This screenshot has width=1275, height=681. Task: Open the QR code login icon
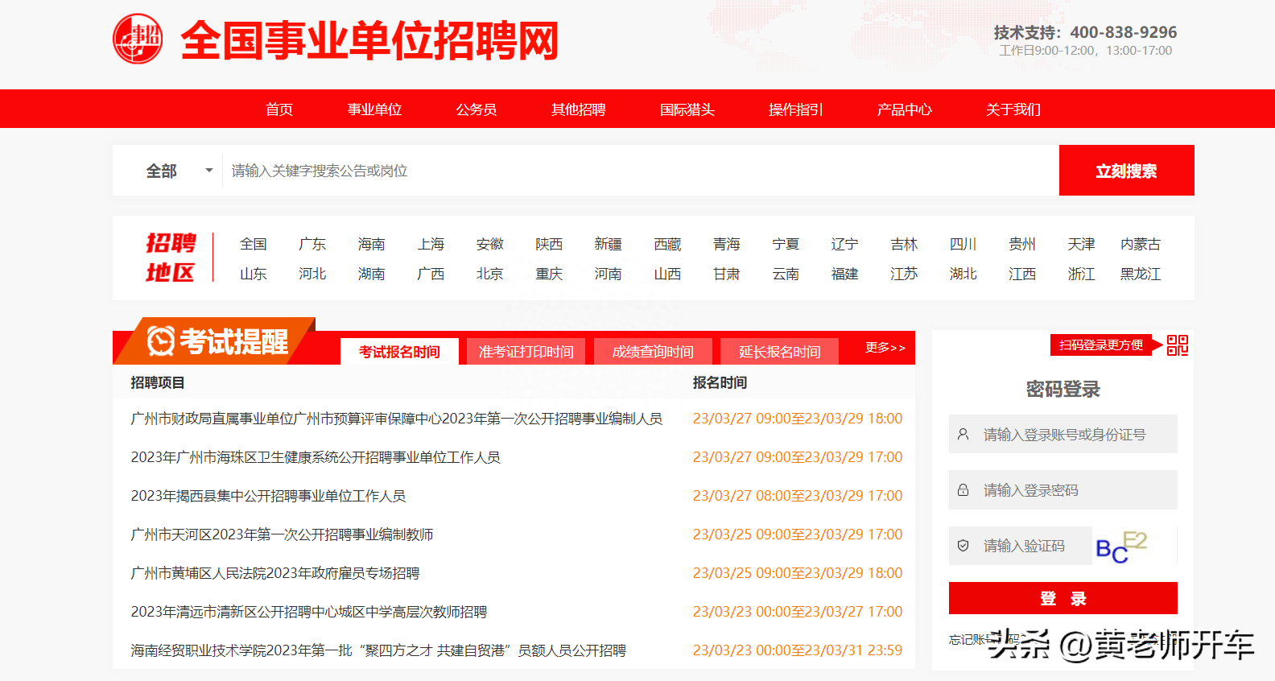pyautogui.click(x=1177, y=345)
